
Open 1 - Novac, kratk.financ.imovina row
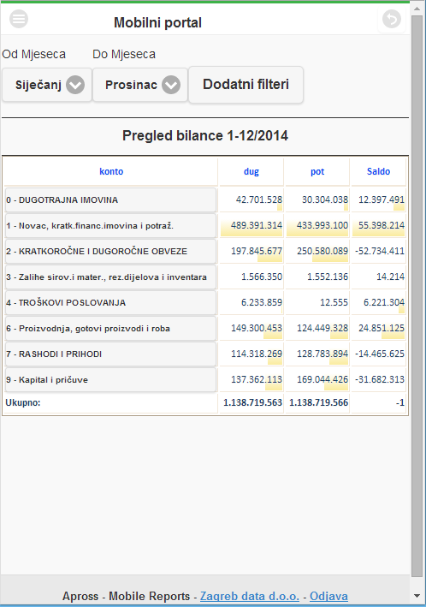[x=110, y=226]
